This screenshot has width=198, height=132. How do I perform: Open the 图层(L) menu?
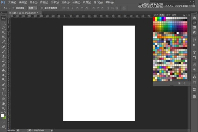click(x=44, y=2)
